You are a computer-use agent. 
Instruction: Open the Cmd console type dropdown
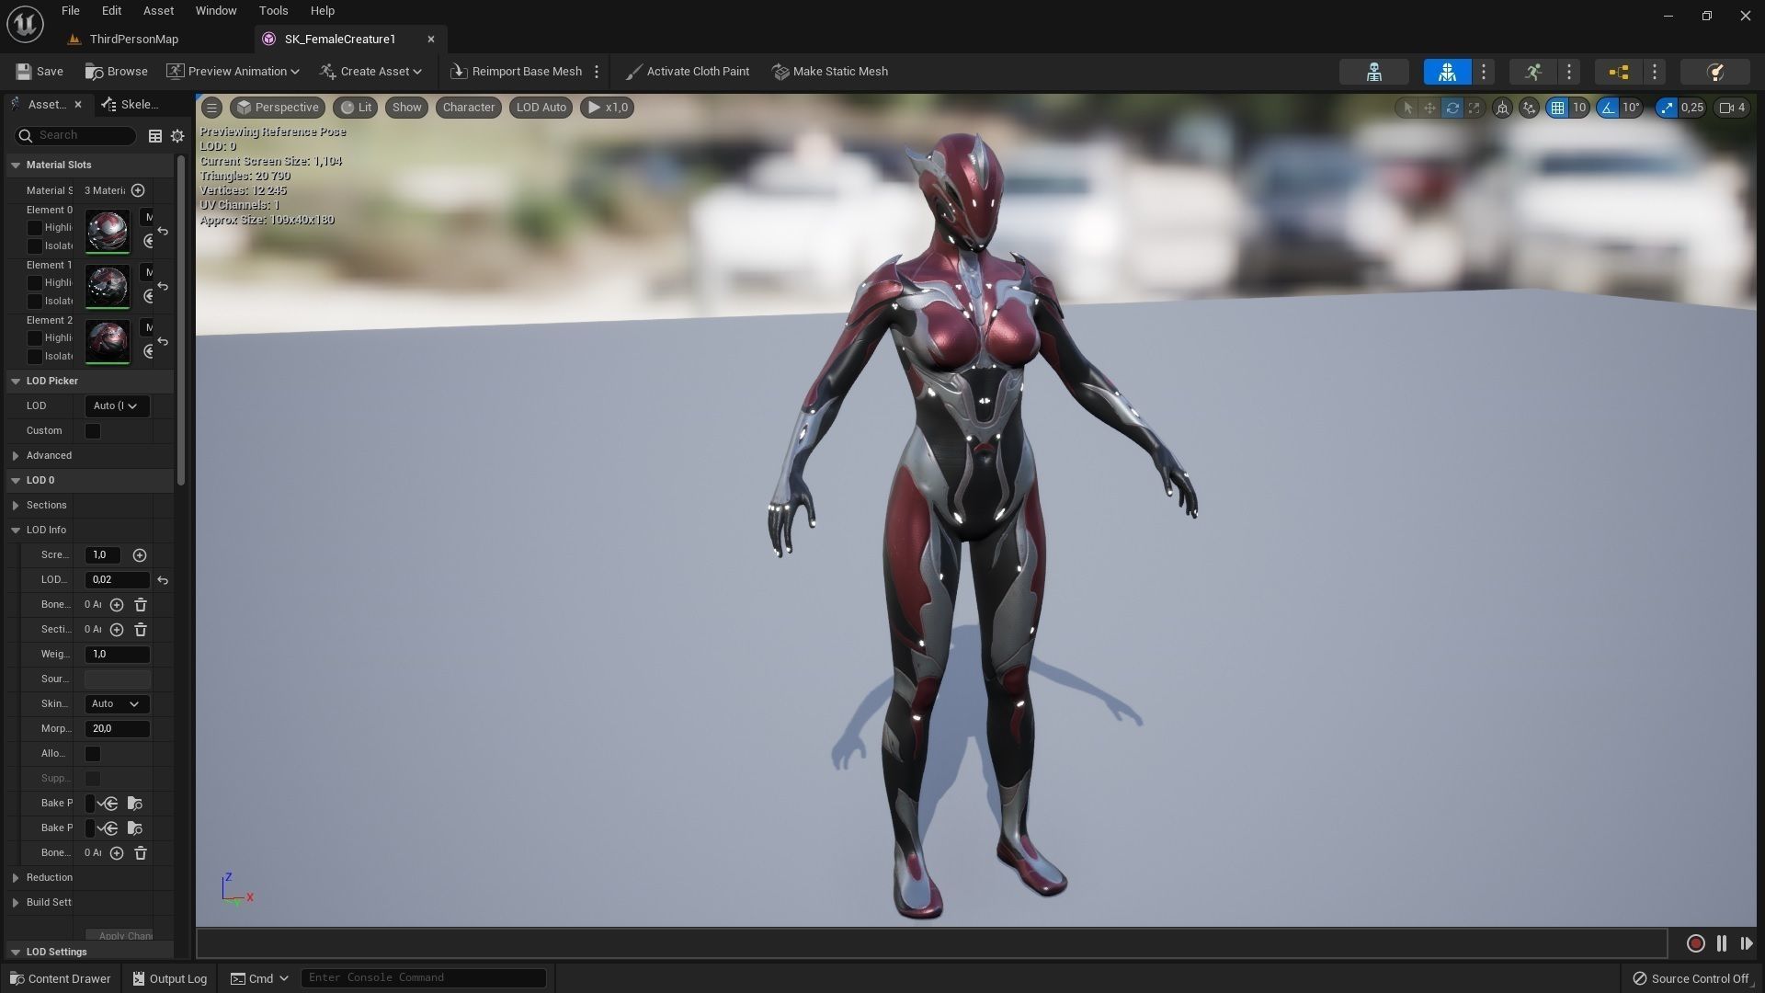pos(260,978)
